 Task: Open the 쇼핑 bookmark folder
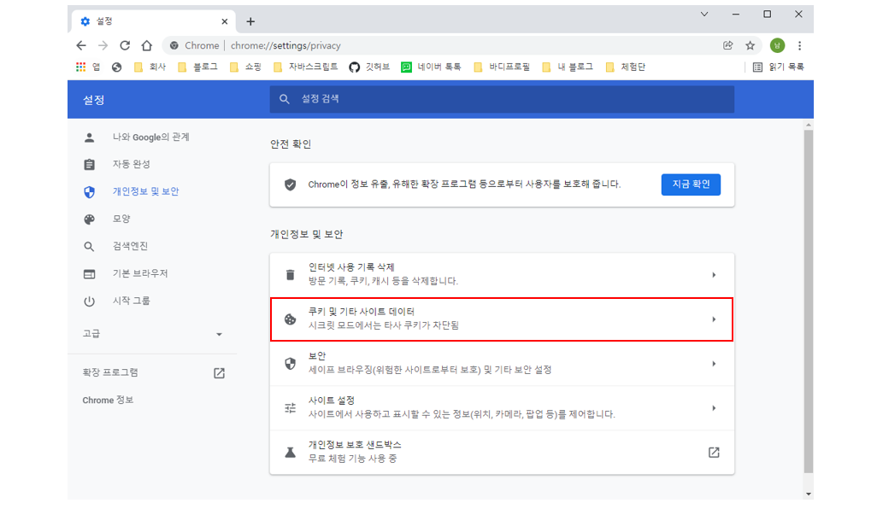245,67
